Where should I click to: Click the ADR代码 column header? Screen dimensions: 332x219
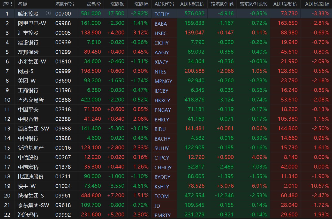click(x=164, y=4)
